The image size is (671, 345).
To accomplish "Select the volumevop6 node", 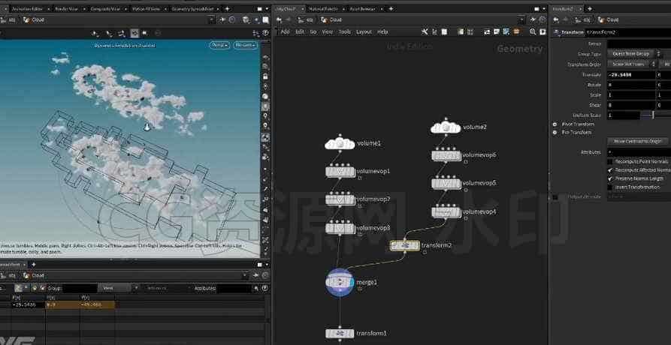I will coord(446,155).
